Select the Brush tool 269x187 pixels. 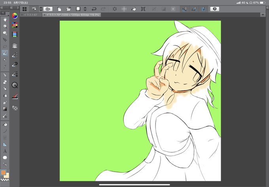(5, 89)
